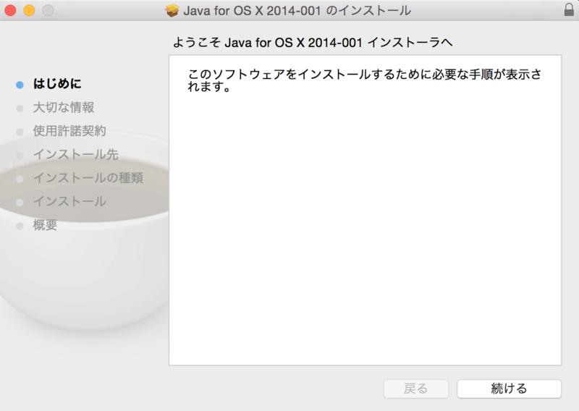579x411 pixels.
Task: Select the インストール先 step
Action: click(x=76, y=154)
